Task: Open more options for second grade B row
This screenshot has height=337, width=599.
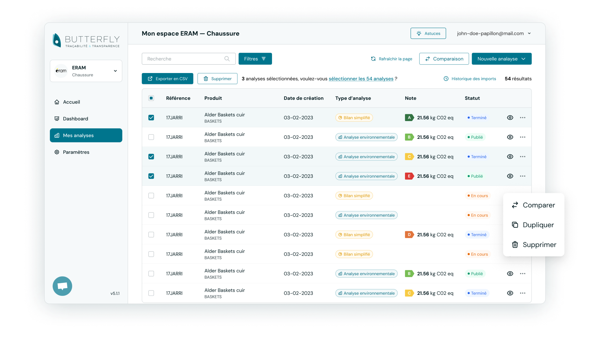Action: [523, 274]
